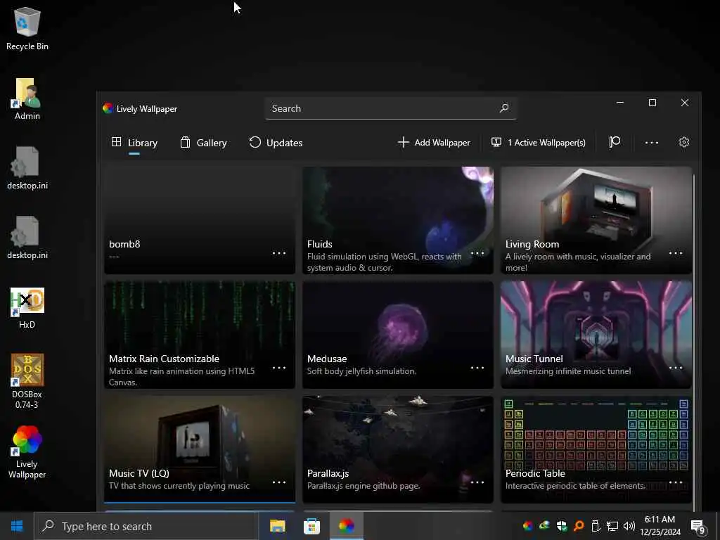The height and width of the screenshot is (540, 720).
Task: Click the safely remove hardware tray icon
Action: pyautogui.click(x=596, y=526)
